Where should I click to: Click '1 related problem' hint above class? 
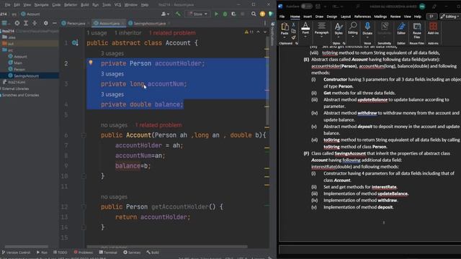click(x=172, y=33)
